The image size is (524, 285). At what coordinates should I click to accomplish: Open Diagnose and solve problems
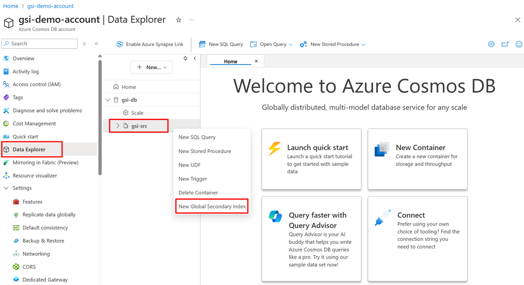coord(47,111)
